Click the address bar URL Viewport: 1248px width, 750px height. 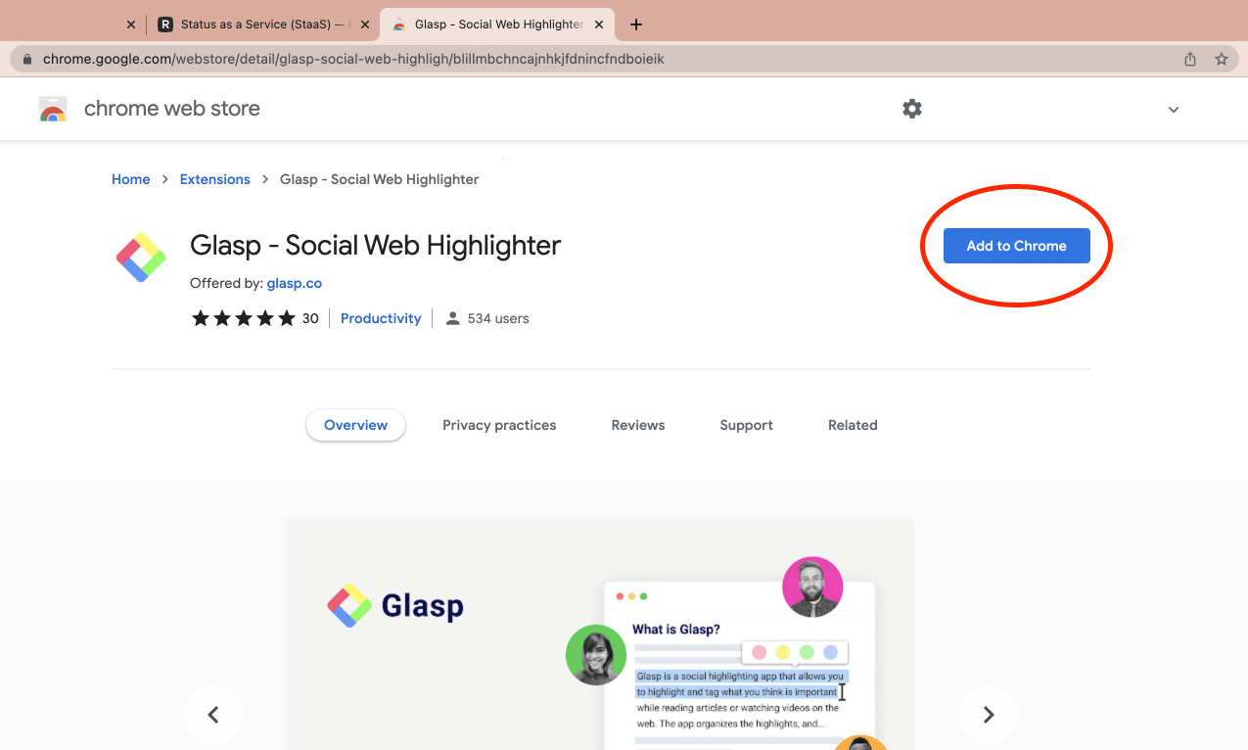(x=353, y=59)
